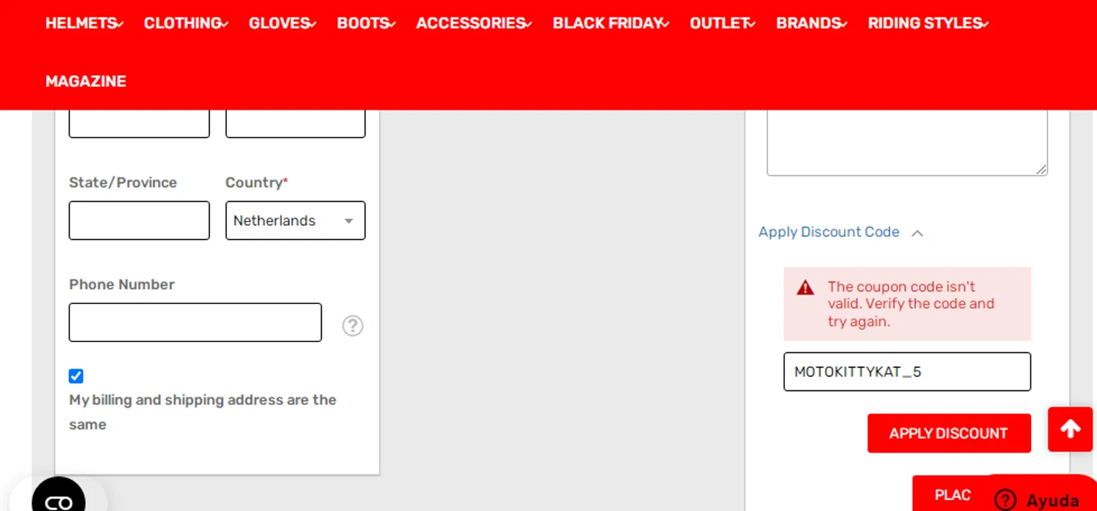The width and height of the screenshot is (1097, 511).
Task: Open the Helmets menu
Action: point(84,23)
